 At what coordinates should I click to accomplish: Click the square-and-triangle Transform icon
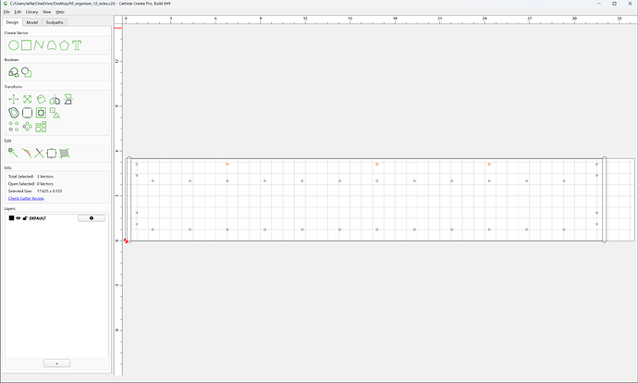coord(55,113)
